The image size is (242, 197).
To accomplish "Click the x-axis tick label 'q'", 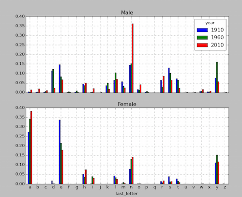I will click(154, 188).
